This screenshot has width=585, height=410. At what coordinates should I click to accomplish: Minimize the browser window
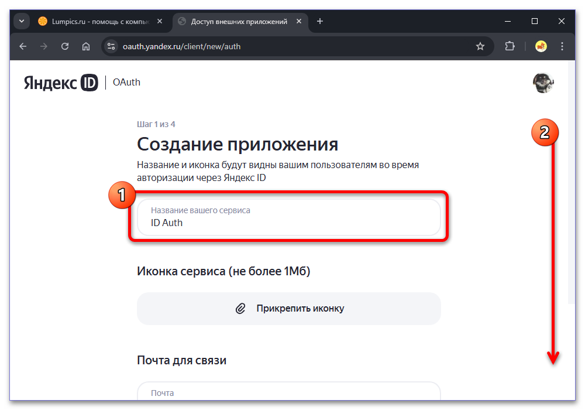[x=508, y=21]
